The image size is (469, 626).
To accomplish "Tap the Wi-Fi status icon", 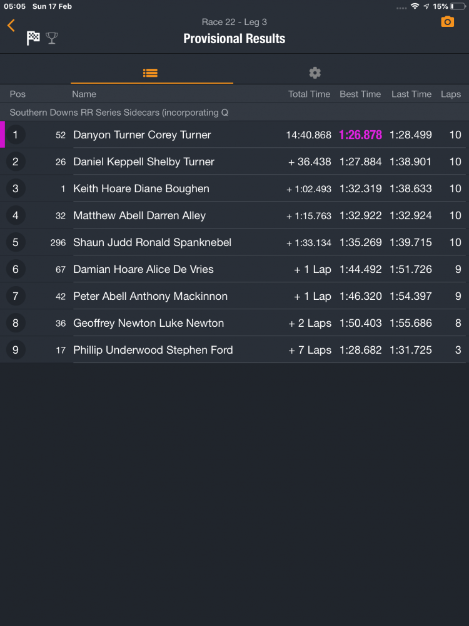I will [415, 6].
